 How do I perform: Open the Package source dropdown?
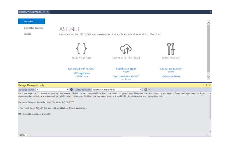click(52, 90)
